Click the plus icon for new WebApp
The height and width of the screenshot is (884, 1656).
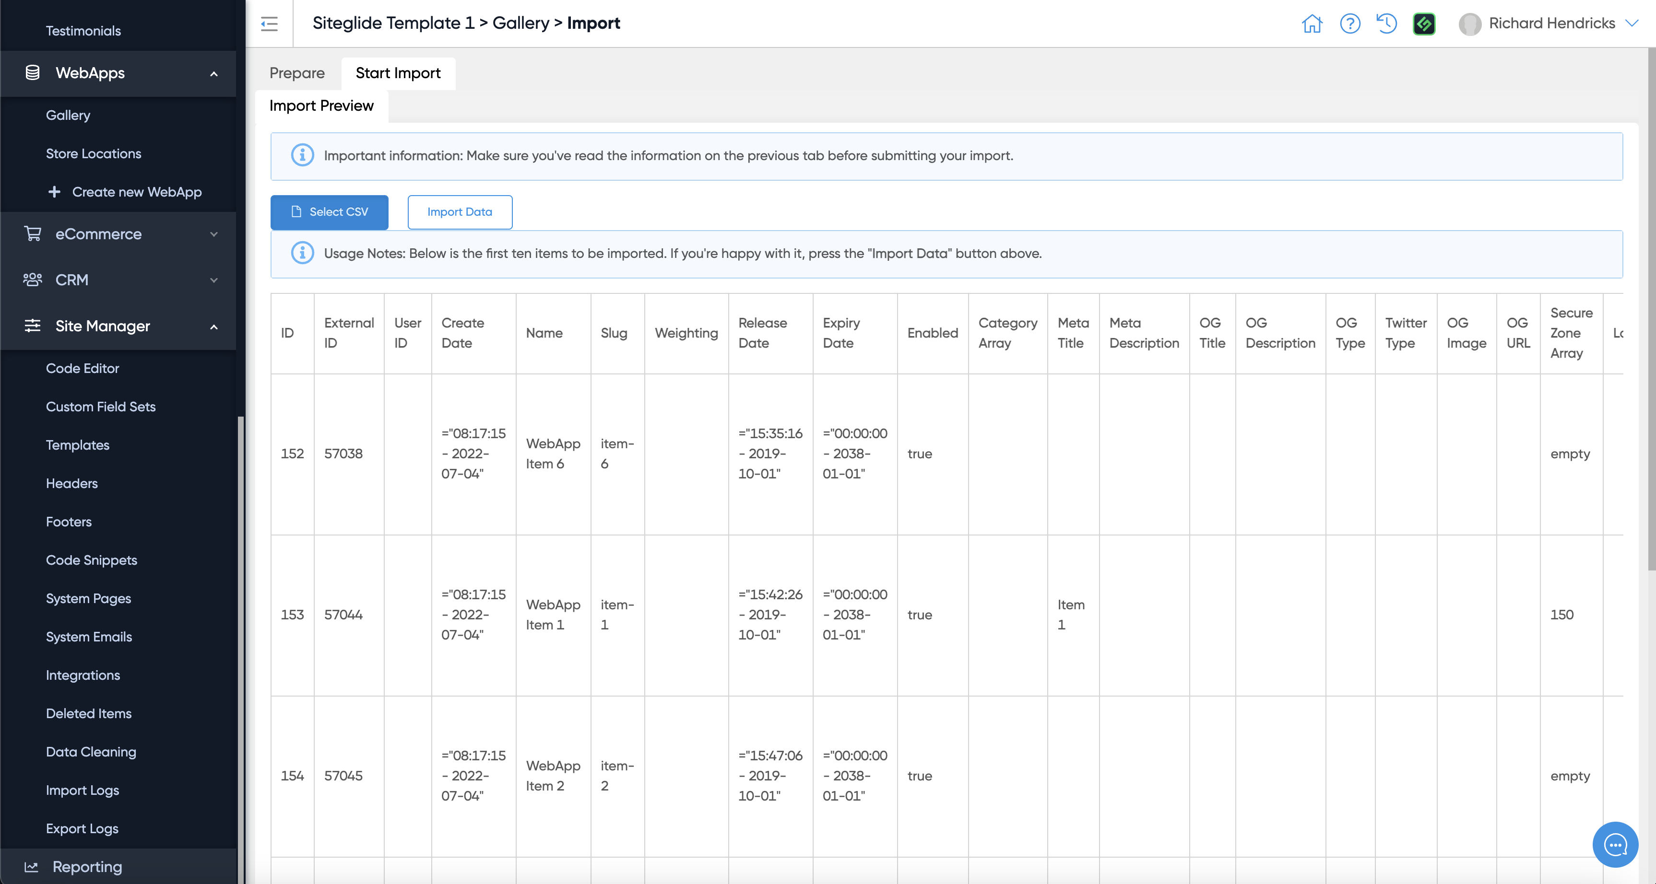55,192
